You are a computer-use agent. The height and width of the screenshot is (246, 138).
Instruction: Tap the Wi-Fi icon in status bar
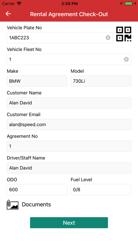tap(19, 4)
